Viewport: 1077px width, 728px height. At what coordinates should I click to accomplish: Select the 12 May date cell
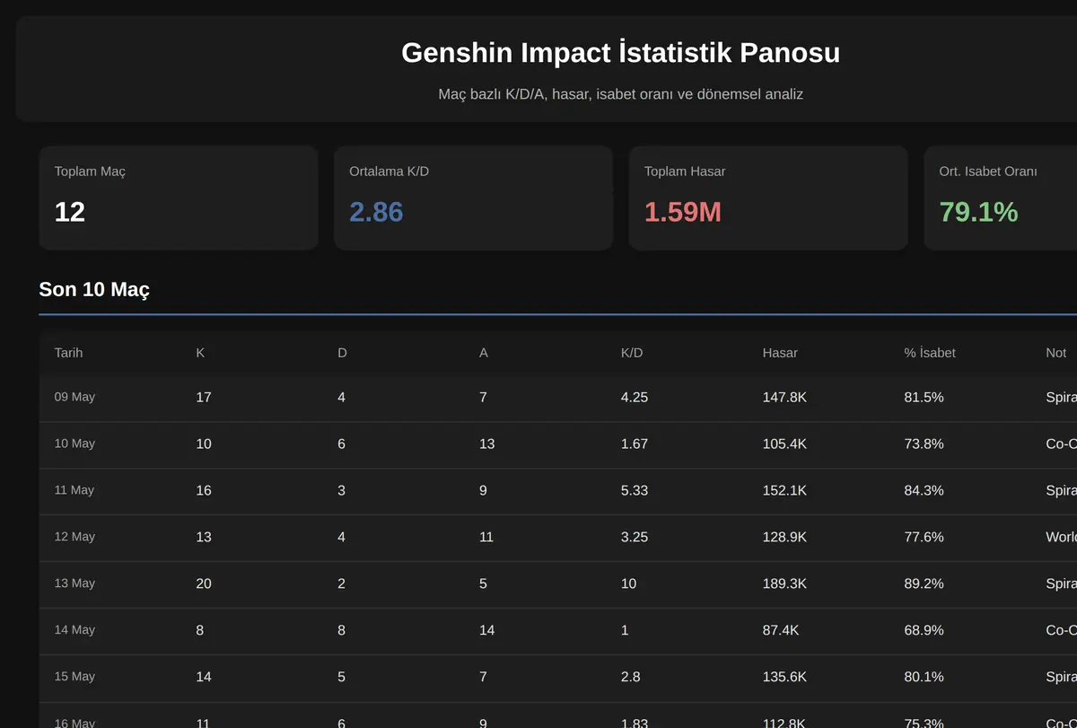[74, 537]
